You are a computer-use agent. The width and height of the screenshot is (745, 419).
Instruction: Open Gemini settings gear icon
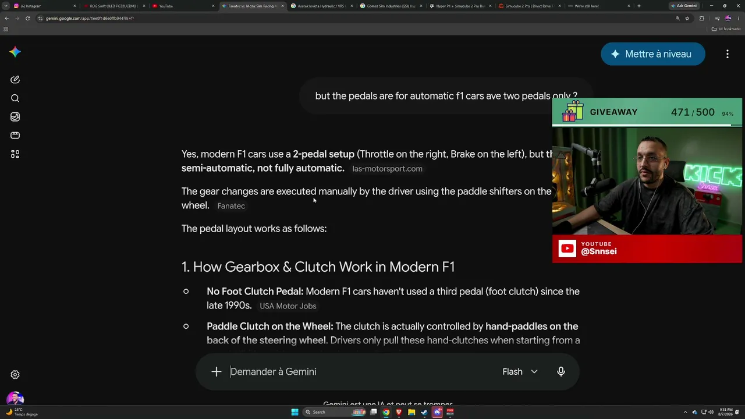coord(15,375)
